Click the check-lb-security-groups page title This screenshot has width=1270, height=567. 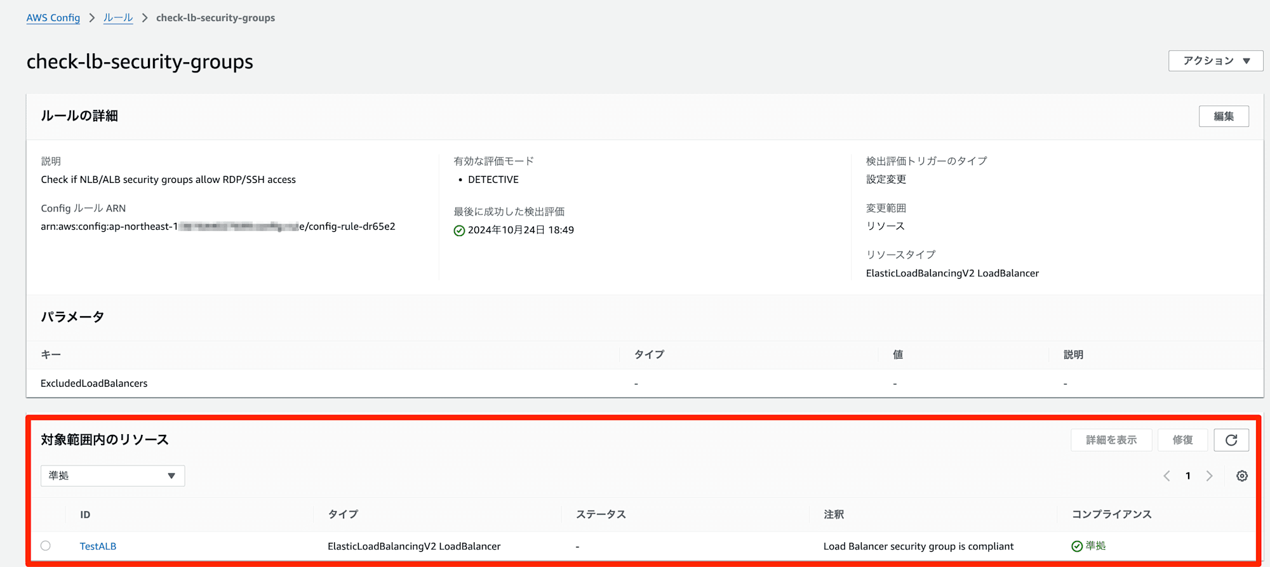pyautogui.click(x=140, y=62)
